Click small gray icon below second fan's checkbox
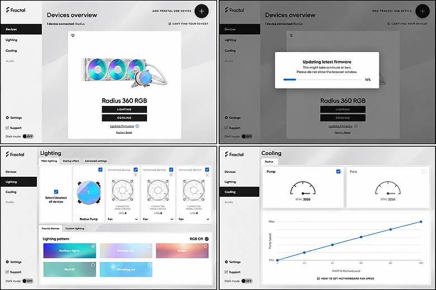436x290 pixels. click(x=171, y=175)
